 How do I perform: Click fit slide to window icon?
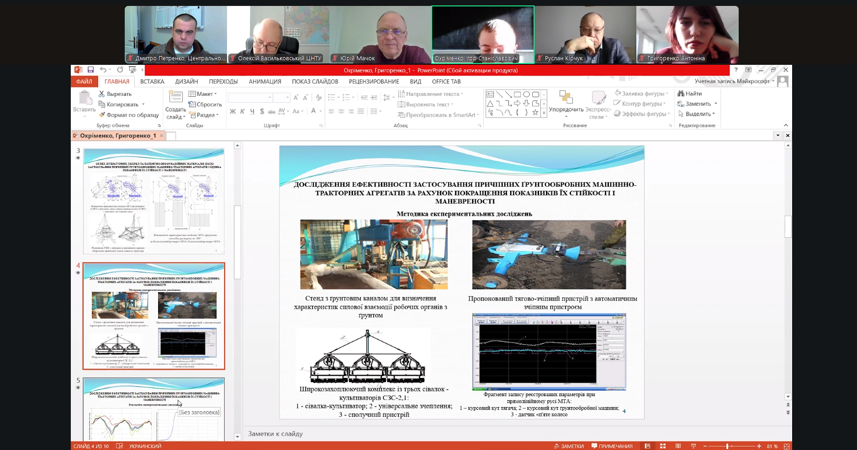pyautogui.click(x=786, y=446)
